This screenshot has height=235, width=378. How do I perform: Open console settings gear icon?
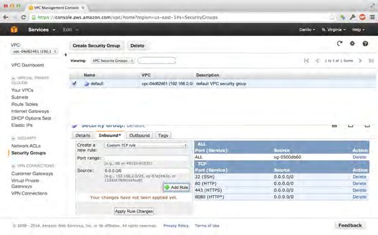(352, 44)
